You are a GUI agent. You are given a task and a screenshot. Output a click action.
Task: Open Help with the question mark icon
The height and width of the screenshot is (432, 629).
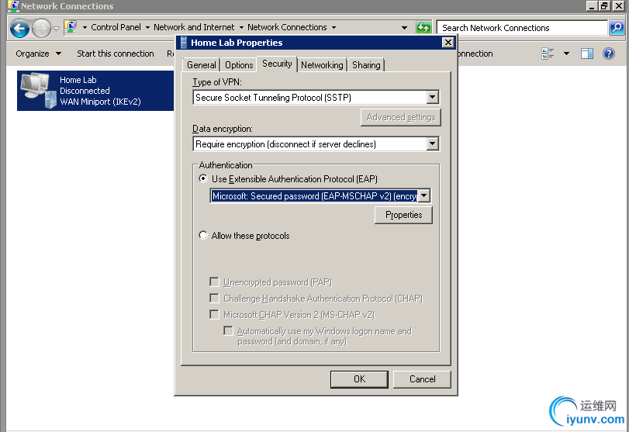click(x=609, y=54)
